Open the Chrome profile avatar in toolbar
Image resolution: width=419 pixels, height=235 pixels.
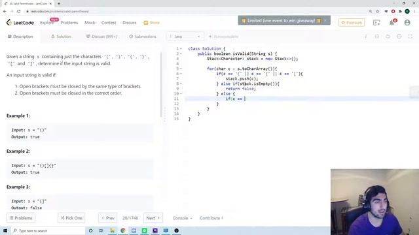(407, 11)
